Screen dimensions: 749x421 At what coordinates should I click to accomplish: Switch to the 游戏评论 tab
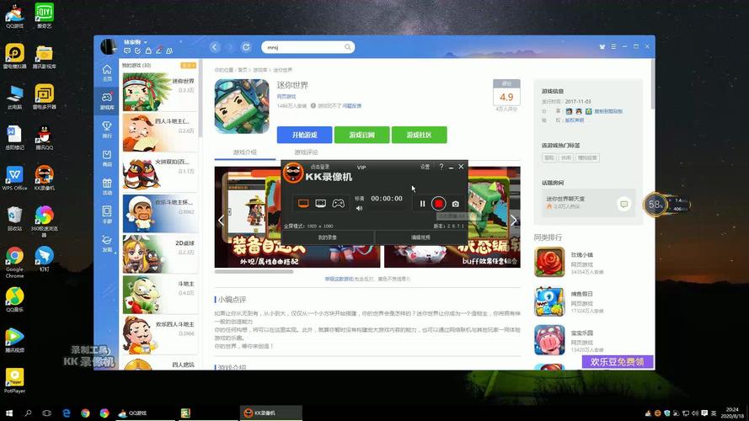point(306,152)
